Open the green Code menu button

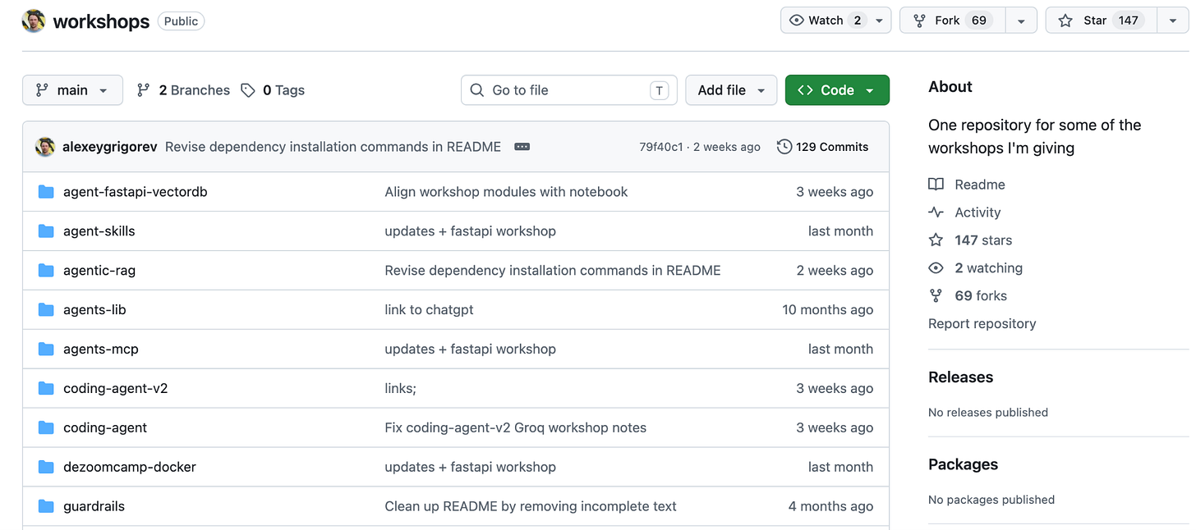click(837, 90)
